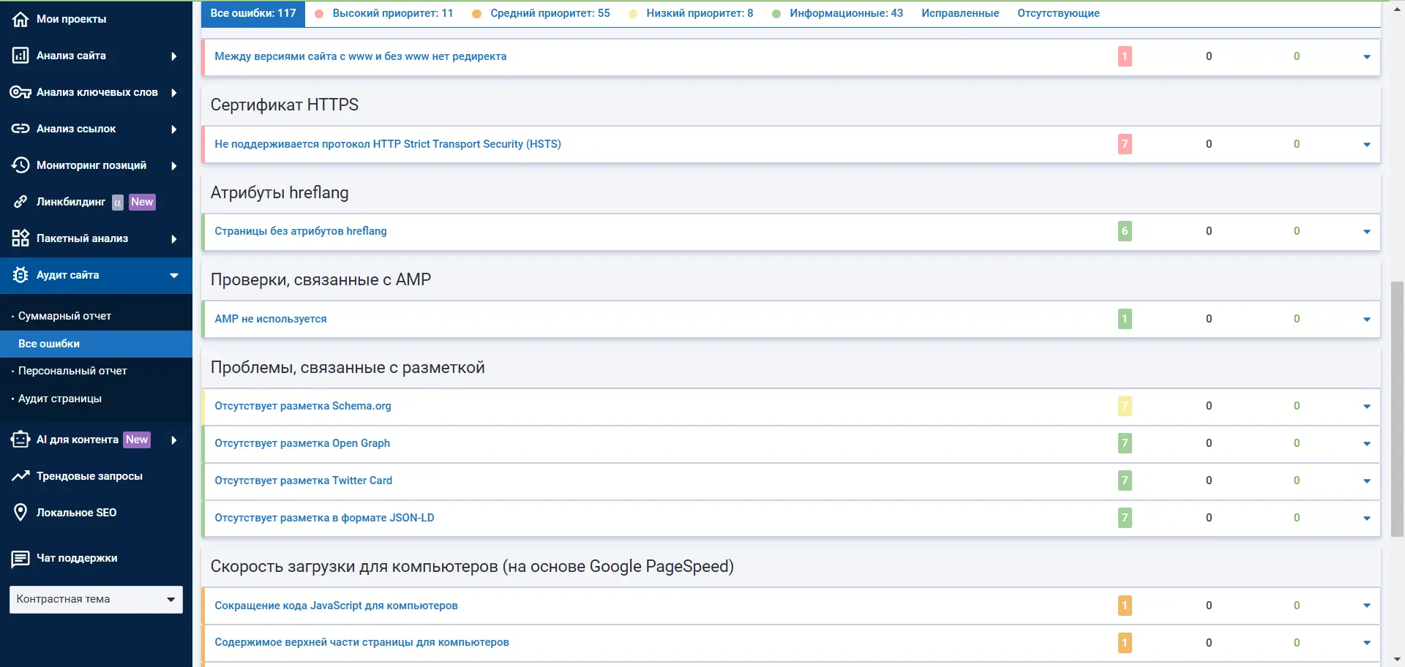Click the Трендовые запросы trend arrow icon

click(20, 476)
